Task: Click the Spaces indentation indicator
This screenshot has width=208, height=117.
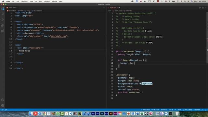Action: pos(164,110)
